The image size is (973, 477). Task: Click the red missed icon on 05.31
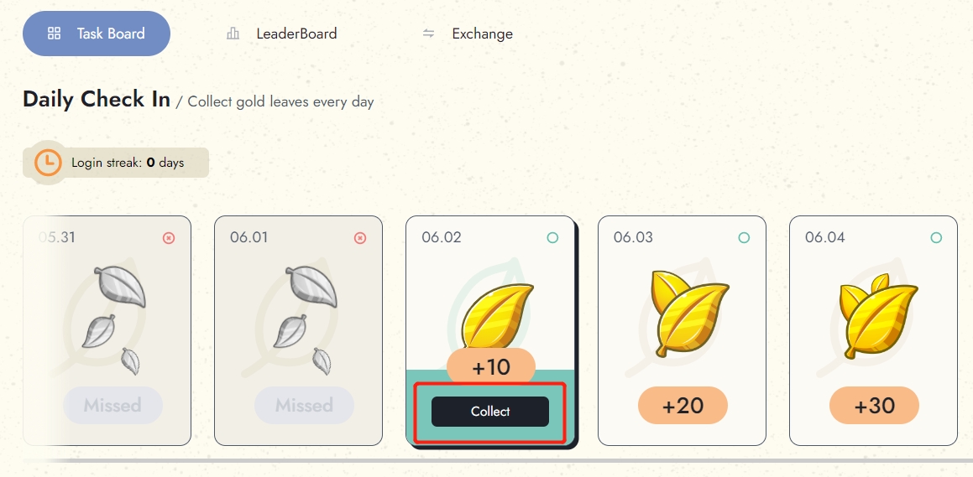(x=169, y=238)
